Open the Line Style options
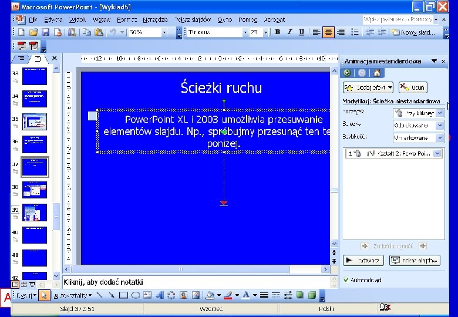The height and width of the screenshot is (317, 458). coord(264,295)
